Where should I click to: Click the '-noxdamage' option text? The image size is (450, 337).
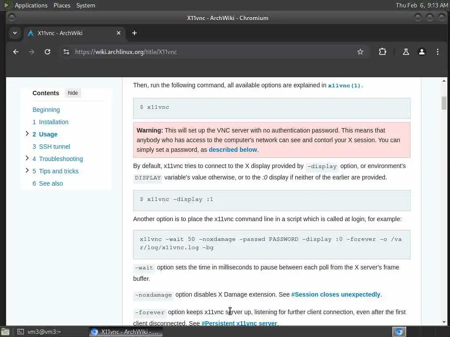click(x=153, y=295)
